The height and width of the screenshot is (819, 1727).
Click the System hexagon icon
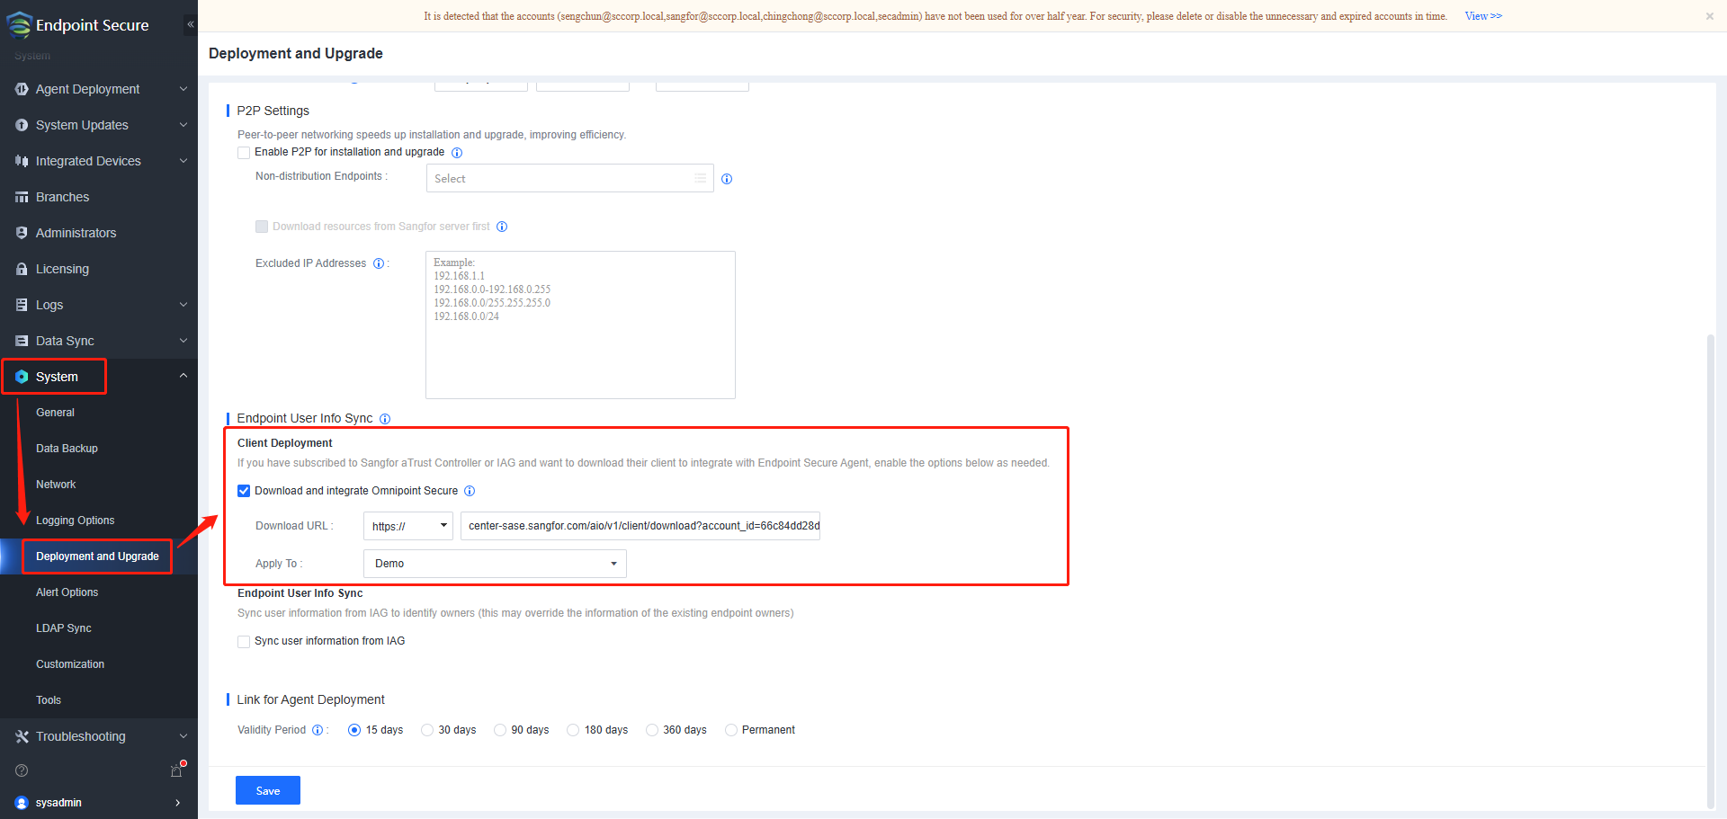[x=22, y=377]
